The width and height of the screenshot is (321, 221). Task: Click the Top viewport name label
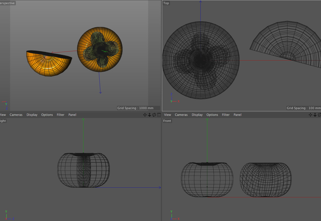[x=166, y=3]
